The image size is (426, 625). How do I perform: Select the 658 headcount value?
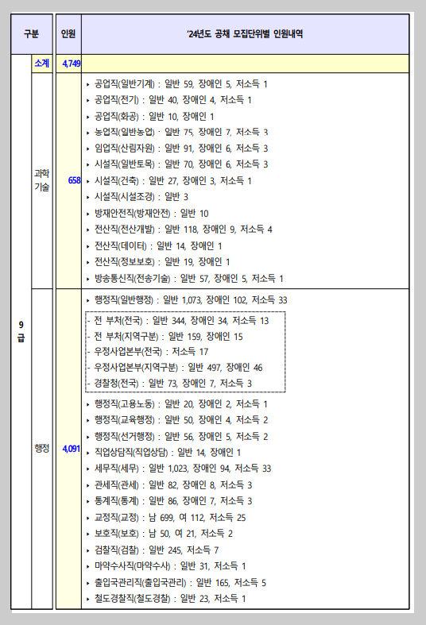click(74, 180)
